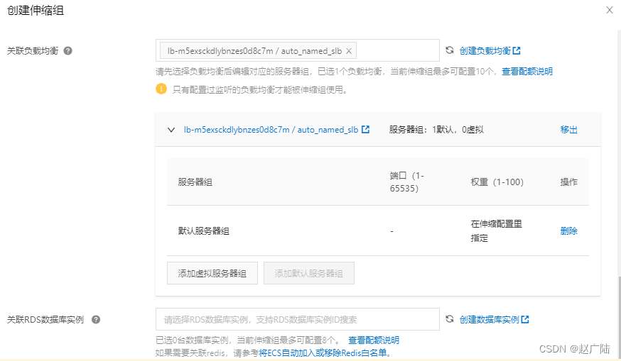This screenshot has width=621, height=361.
Task: Open the external link icon next to auto_named_slb
Action: pos(365,129)
